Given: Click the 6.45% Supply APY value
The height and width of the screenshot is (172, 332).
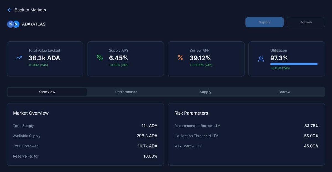Looking at the screenshot, I should 118,58.
